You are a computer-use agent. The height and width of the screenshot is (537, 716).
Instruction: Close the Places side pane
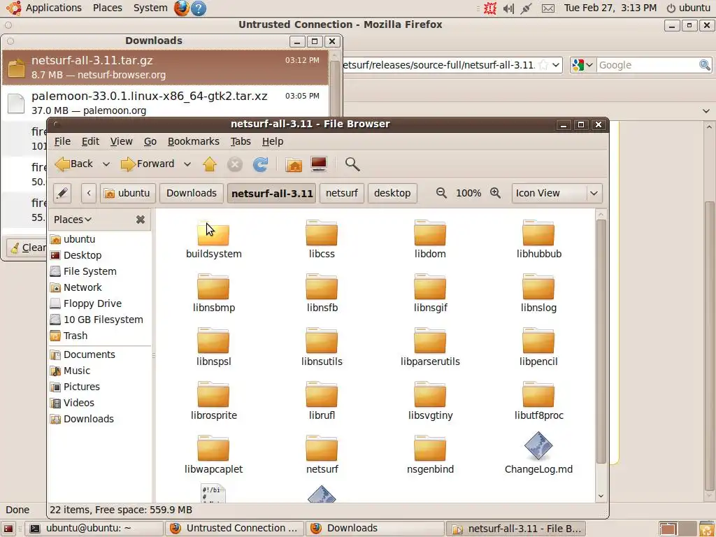(140, 220)
